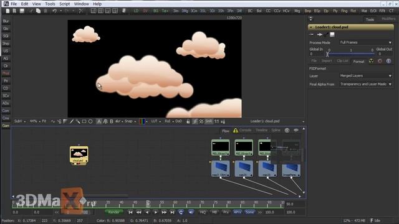This screenshot has height=224, width=399.
Task: Open the Snap options dropdown
Action: point(130,121)
